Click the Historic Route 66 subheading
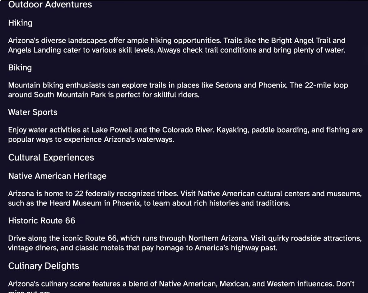The height and width of the screenshot is (293, 368). [x=42, y=221]
